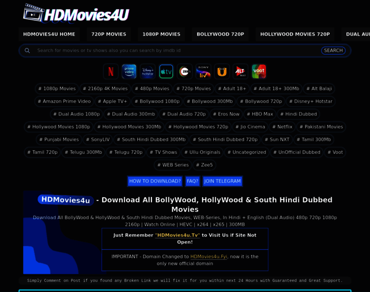Open the # SonyLIV tag
This screenshot has width=370, height=292.
coord(98,140)
